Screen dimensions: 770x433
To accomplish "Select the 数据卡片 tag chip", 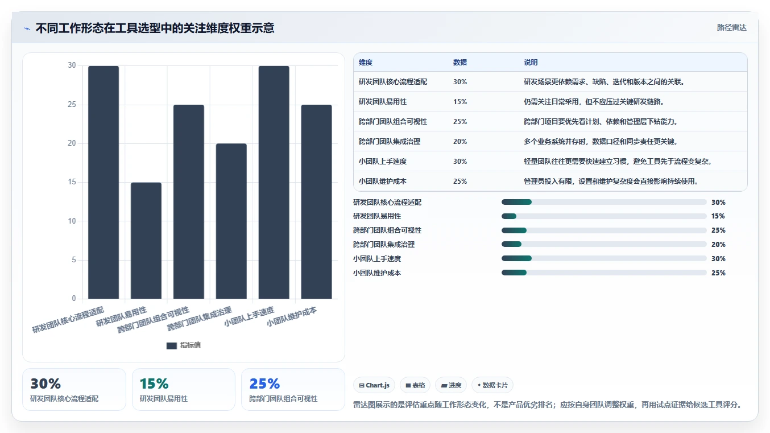I will pos(492,385).
